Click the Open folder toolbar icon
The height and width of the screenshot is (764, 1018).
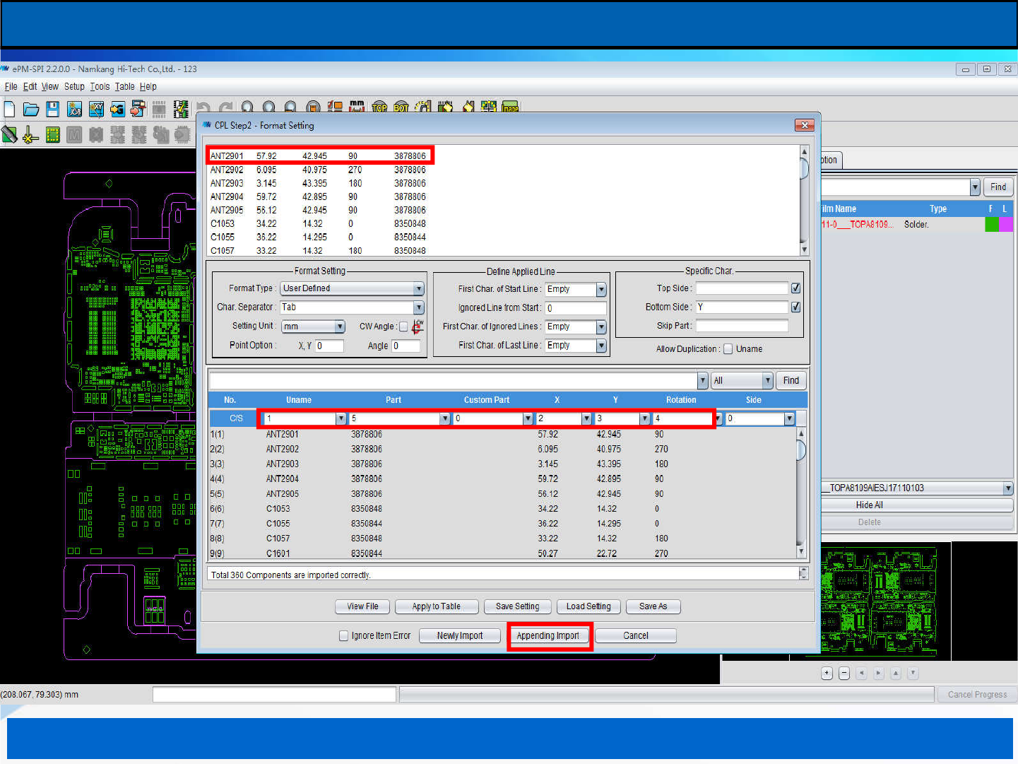pyautogui.click(x=31, y=109)
